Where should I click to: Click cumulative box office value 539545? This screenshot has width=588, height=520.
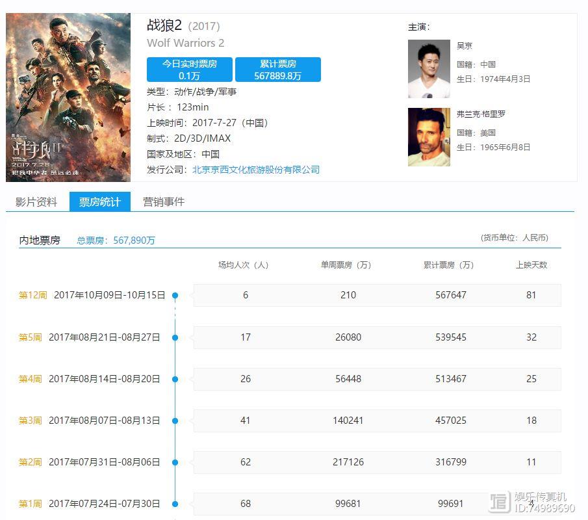(451, 337)
